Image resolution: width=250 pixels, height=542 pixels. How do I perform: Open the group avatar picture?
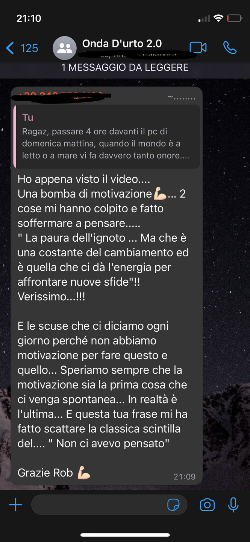(x=65, y=48)
